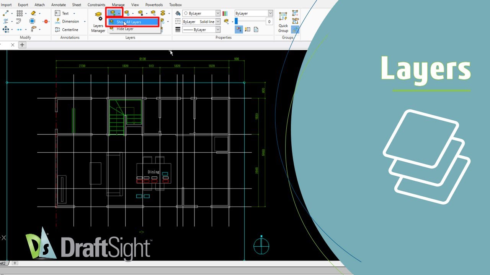Open the Annotate ribbon tab

pos(59,5)
